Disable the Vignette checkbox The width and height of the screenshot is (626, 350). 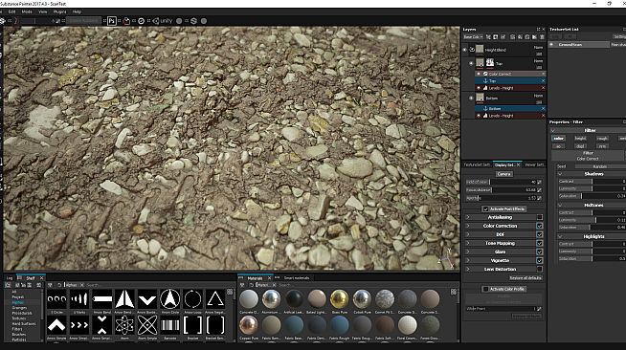[x=539, y=260]
